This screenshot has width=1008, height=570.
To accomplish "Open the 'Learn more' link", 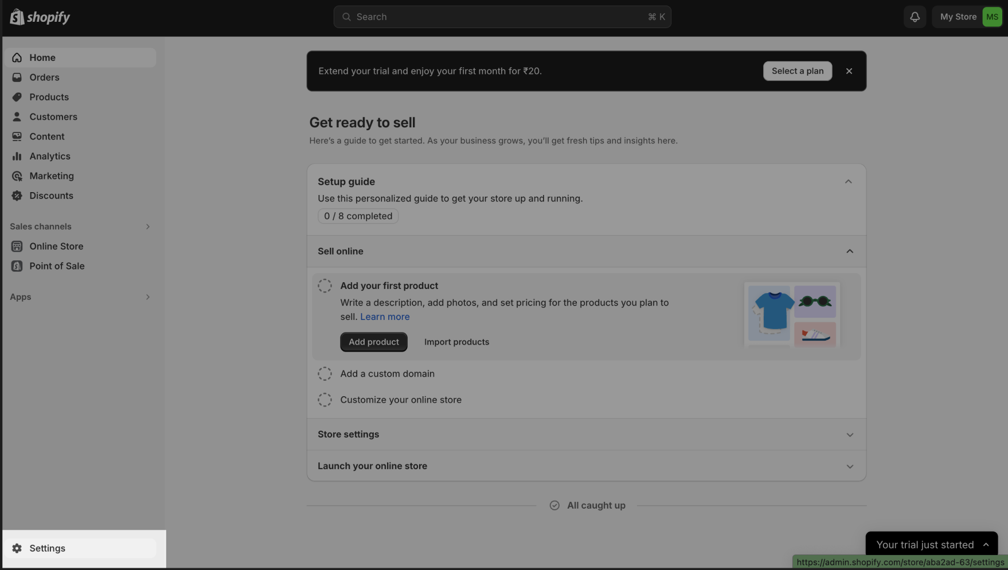I will click(x=385, y=317).
